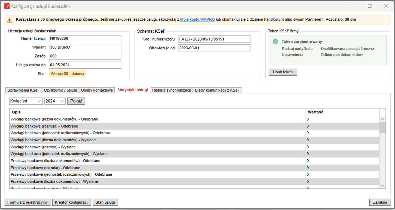Expand the 2024 year dropdown

coord(55,101)
